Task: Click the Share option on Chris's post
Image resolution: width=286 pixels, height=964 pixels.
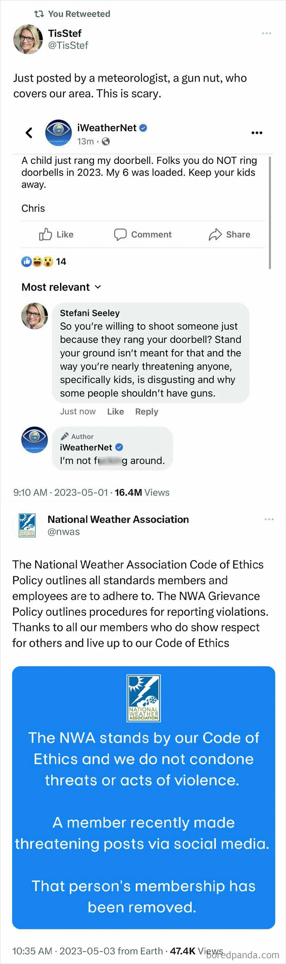Action: 230,234
